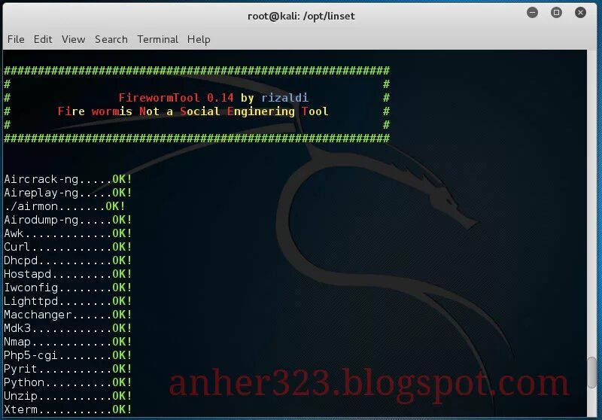Open the View menu
The image size is (602, 420).
coord(73,39)
